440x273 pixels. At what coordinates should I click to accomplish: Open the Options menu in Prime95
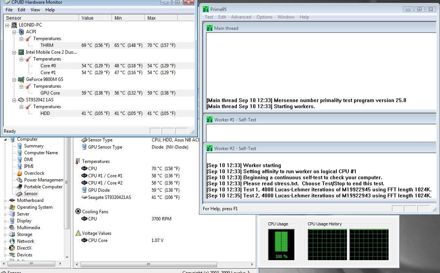264,17
